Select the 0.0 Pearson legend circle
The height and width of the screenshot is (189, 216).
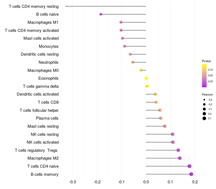tap(204, 114)
